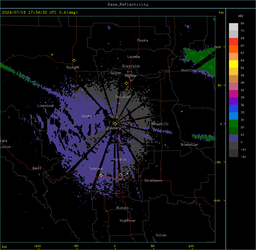Pick the bright yellow 51-54 dBZ swatch

coord(233,64)
